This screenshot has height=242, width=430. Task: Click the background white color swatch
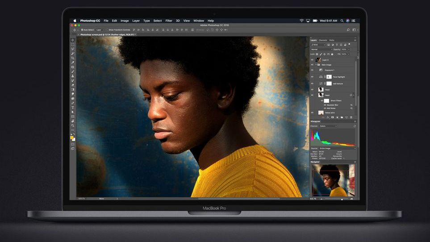pyautogui.click(x=74, y=139)
